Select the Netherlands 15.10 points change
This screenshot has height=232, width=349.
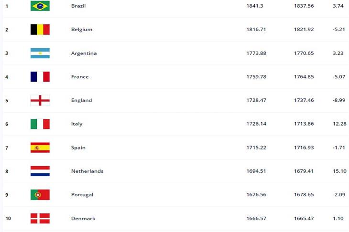(339, 171)
